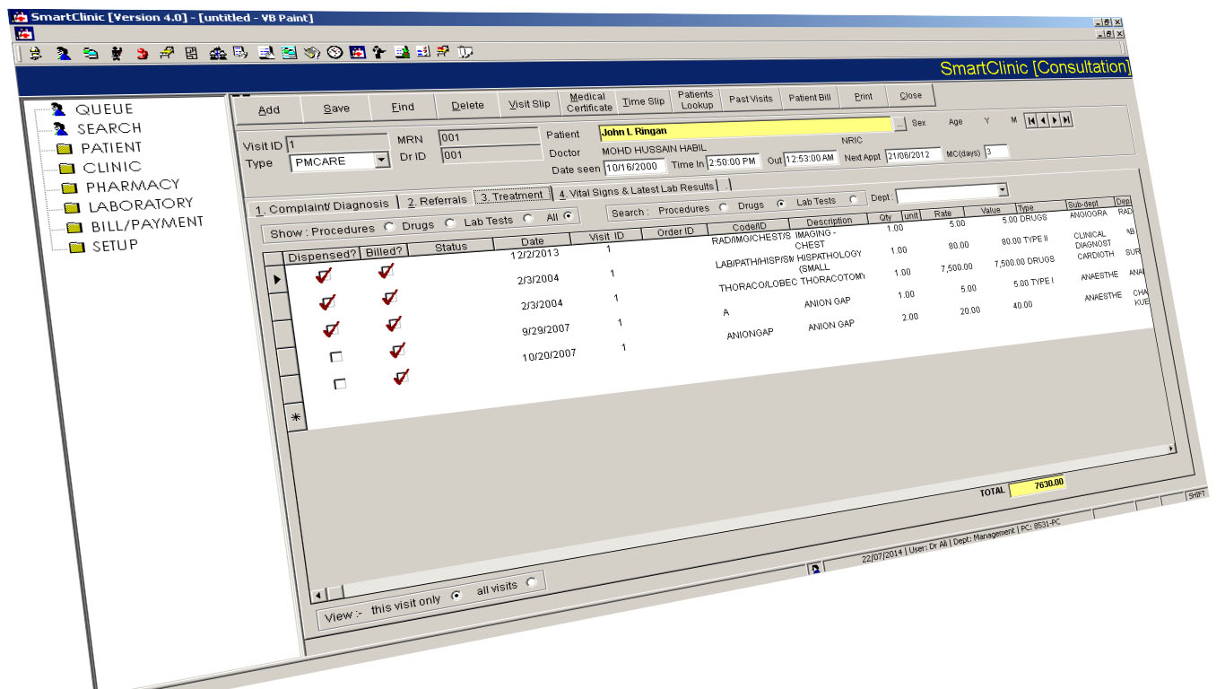Open the Dept dropdown list

point(1003,190)
